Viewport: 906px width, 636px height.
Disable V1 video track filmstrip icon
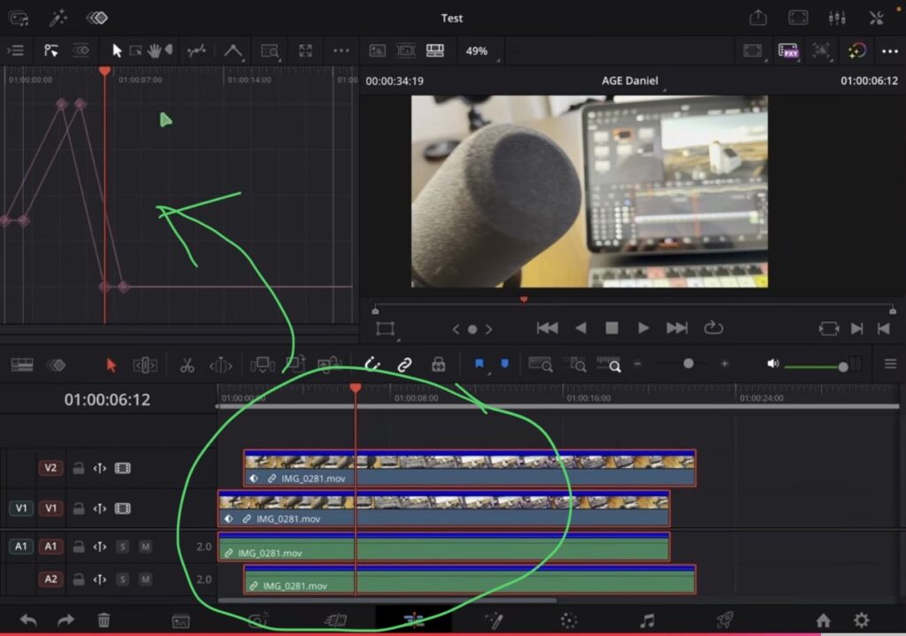(122, 509)
